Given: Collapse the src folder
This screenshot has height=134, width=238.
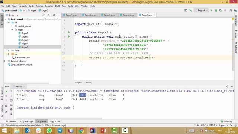Looking at the screenshot, I should (9, 23).
